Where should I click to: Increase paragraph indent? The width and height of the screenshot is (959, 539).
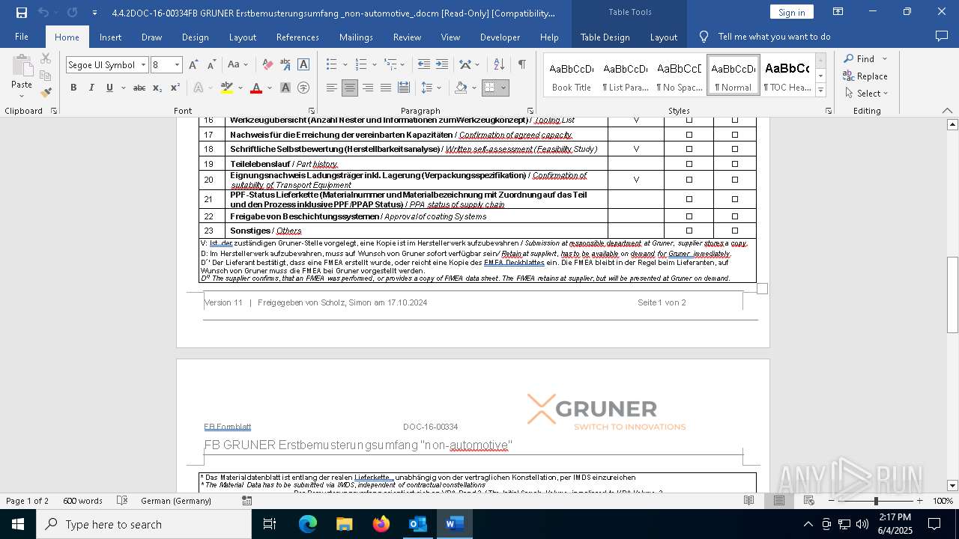(442, 65)
